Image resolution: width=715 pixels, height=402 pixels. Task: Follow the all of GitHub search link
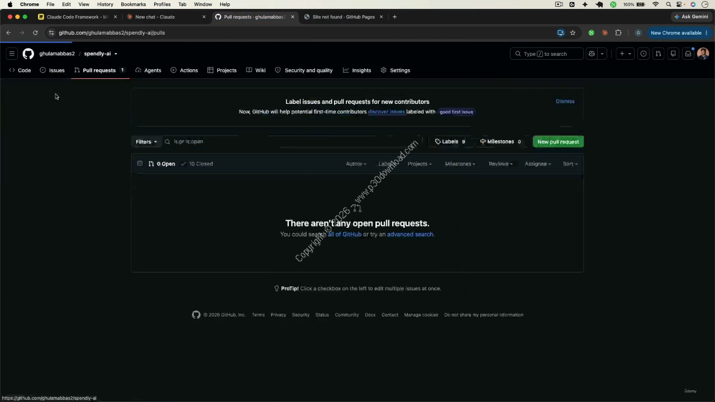345,234
